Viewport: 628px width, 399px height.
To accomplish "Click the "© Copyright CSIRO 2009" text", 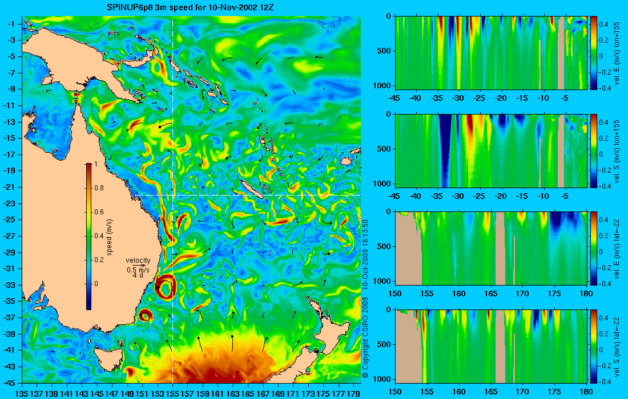I will click(365, 338).
